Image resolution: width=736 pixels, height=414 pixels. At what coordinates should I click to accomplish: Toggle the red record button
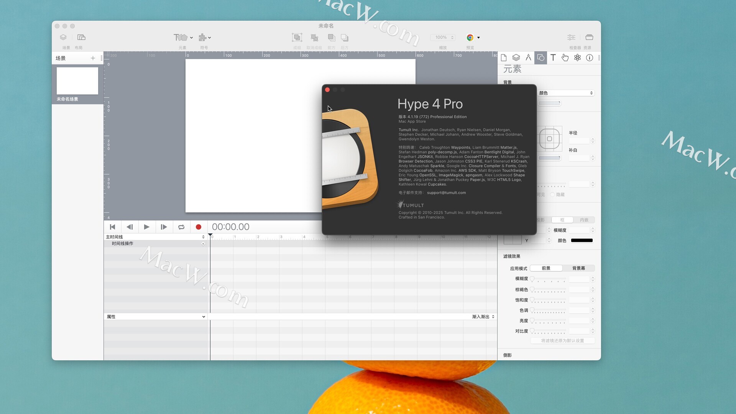(199, 227)
